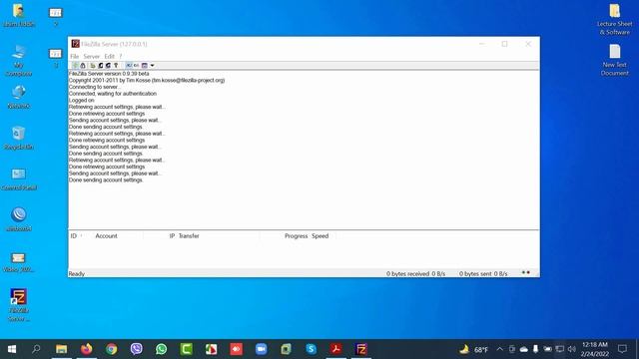Click the Transfer column header

click(x=189, y=236)
